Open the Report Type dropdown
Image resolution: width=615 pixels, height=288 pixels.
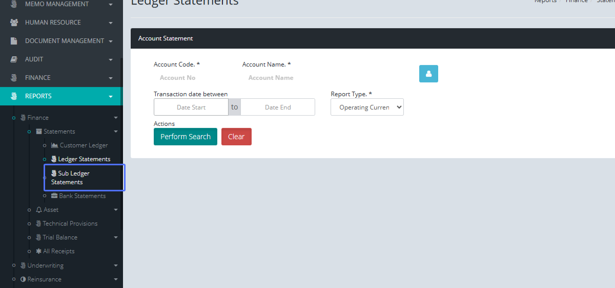[x=367, y=107]
